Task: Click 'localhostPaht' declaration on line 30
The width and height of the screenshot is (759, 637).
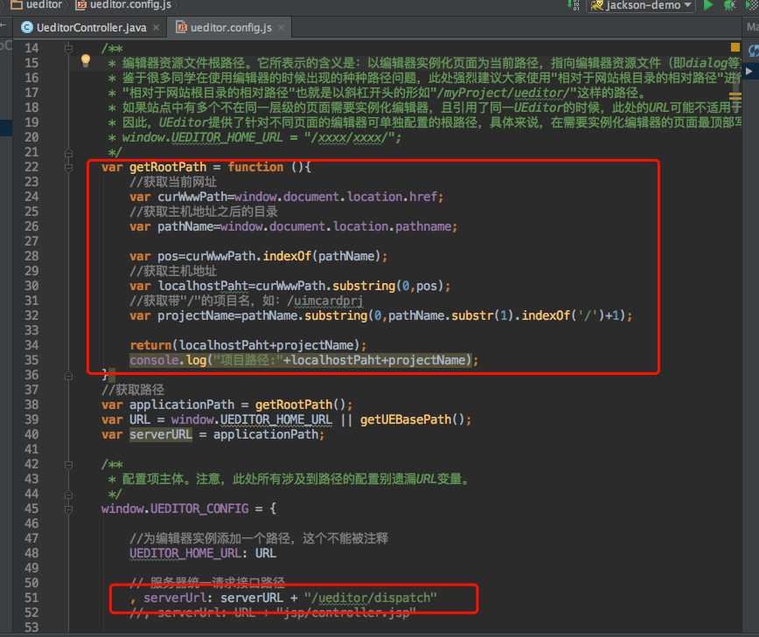Action: point(203,287)
